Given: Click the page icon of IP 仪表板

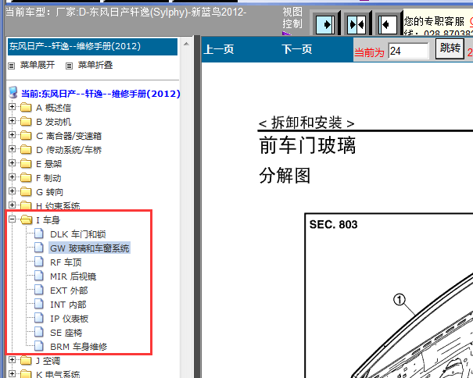Looking at the screenshot, I should pos(39,318).
